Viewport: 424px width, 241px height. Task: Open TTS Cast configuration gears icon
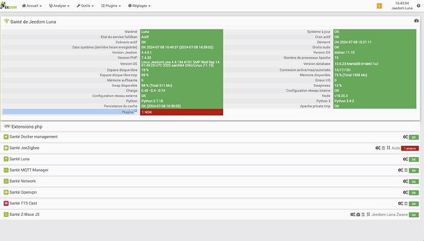[x=401, y=203]
